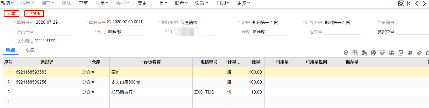Open the 更多 menu

pyautogui.click(x=243, y=3)
